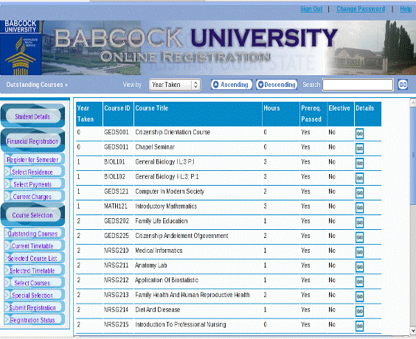Click the Course ID column header
The image size is (416, 339).
pyautogui.click(x=118, y=113)
